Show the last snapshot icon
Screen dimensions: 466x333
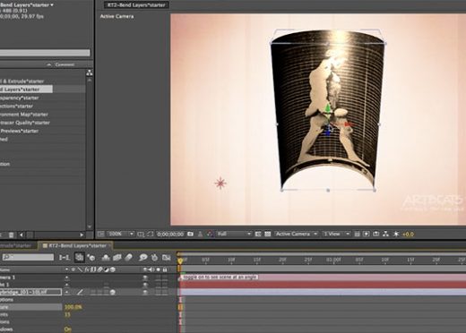(200, 235)
